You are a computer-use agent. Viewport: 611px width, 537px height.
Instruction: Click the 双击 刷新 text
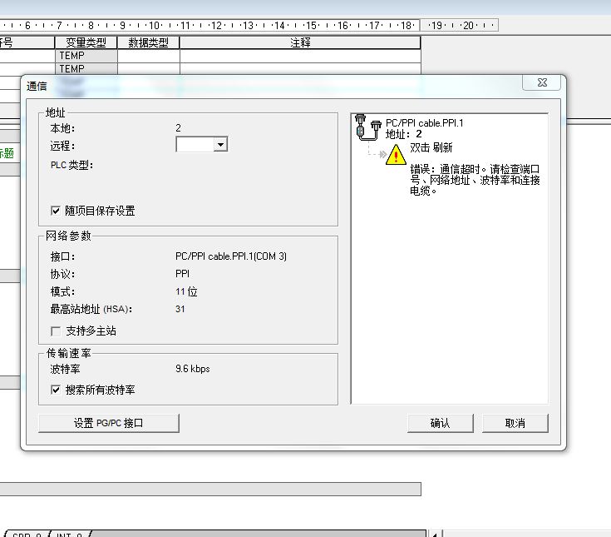point(431,147)
